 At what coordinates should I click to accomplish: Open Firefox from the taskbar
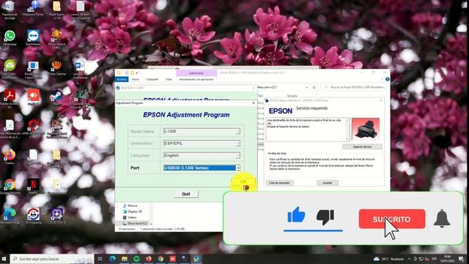pos(149,259)
